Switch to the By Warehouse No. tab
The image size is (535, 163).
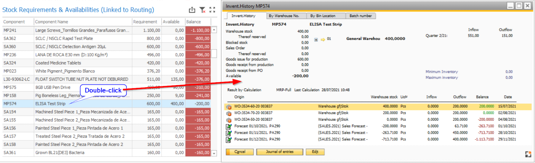click(284, 16)
